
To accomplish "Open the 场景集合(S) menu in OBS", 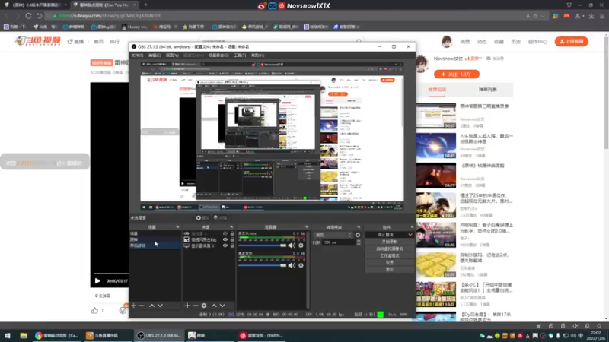I will tap(218, 55).
